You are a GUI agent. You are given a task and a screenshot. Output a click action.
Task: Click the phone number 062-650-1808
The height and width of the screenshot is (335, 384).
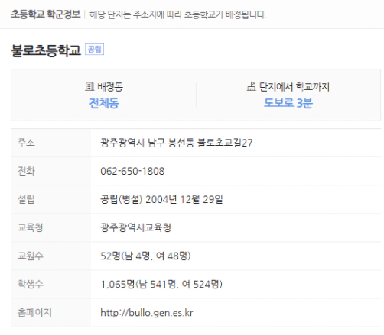click(132, 171)
